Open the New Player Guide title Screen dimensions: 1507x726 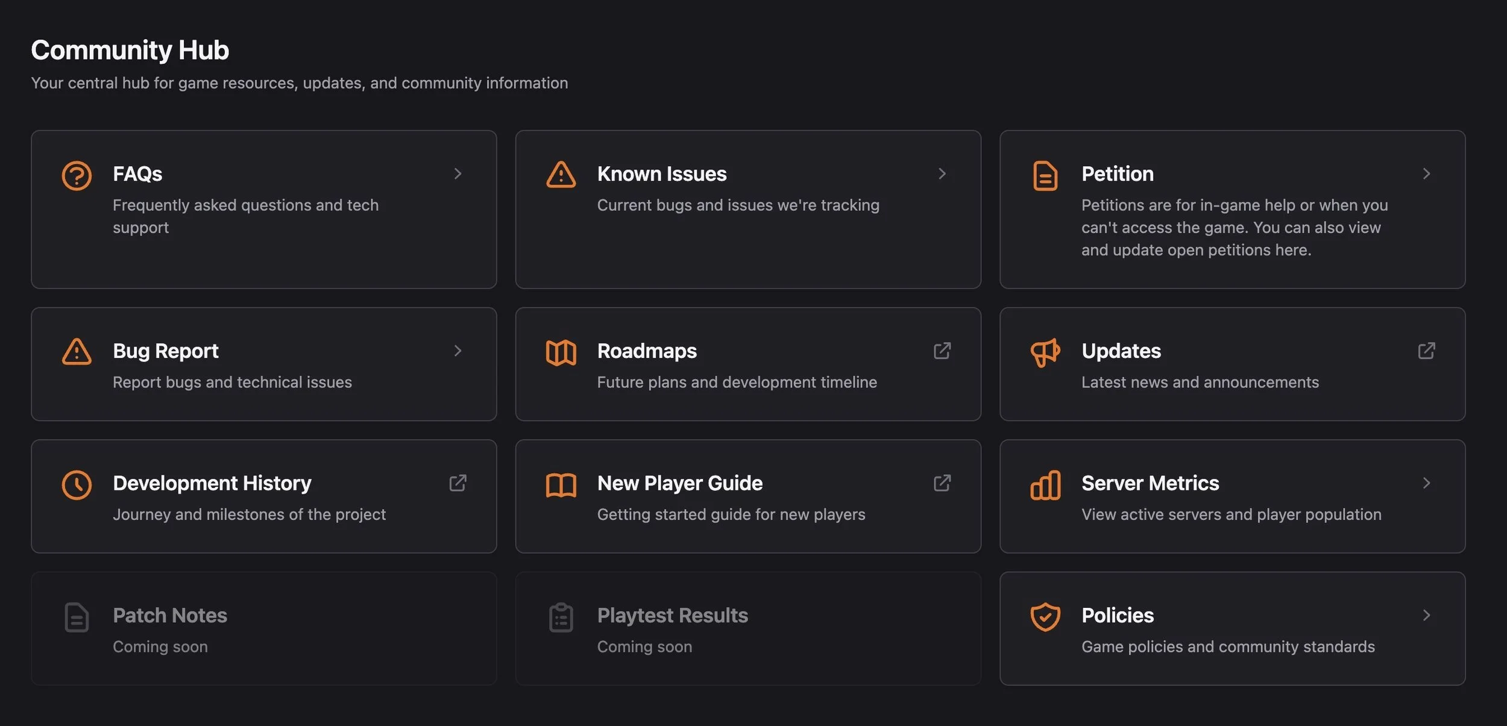point(679,483)
